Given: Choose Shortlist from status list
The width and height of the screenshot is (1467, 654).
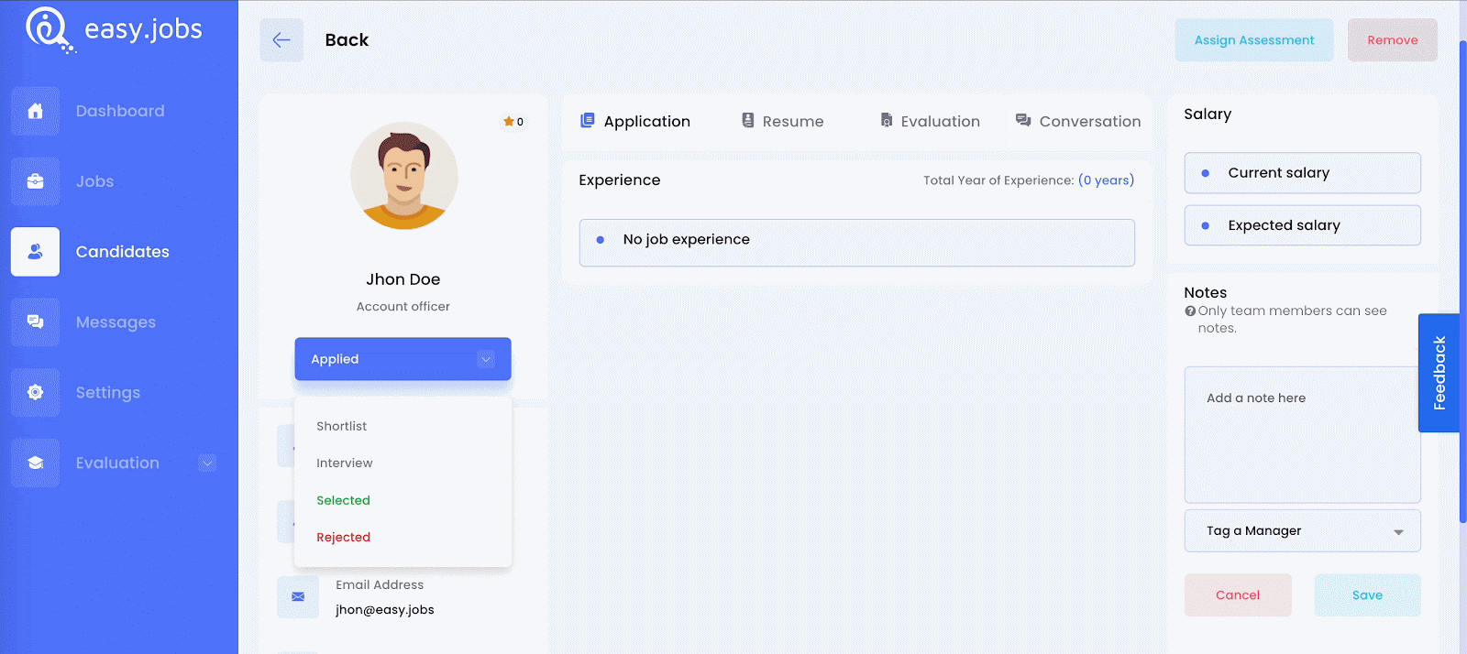Looking at the screenshot, I should 341,426.
